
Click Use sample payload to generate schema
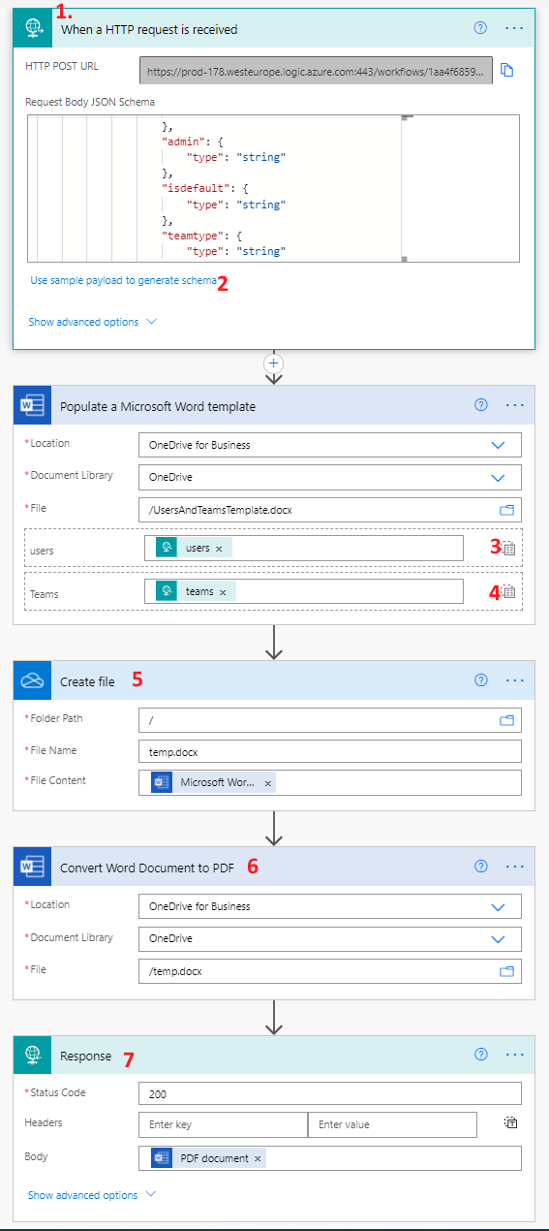tap(124, 280)
